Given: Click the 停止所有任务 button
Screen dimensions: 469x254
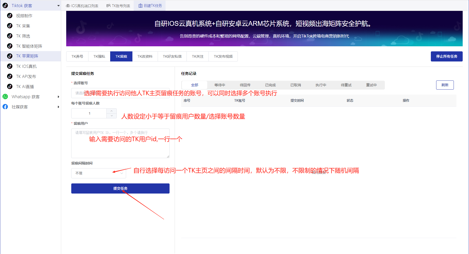Looking at the screenshot, I should coord(447,56).
